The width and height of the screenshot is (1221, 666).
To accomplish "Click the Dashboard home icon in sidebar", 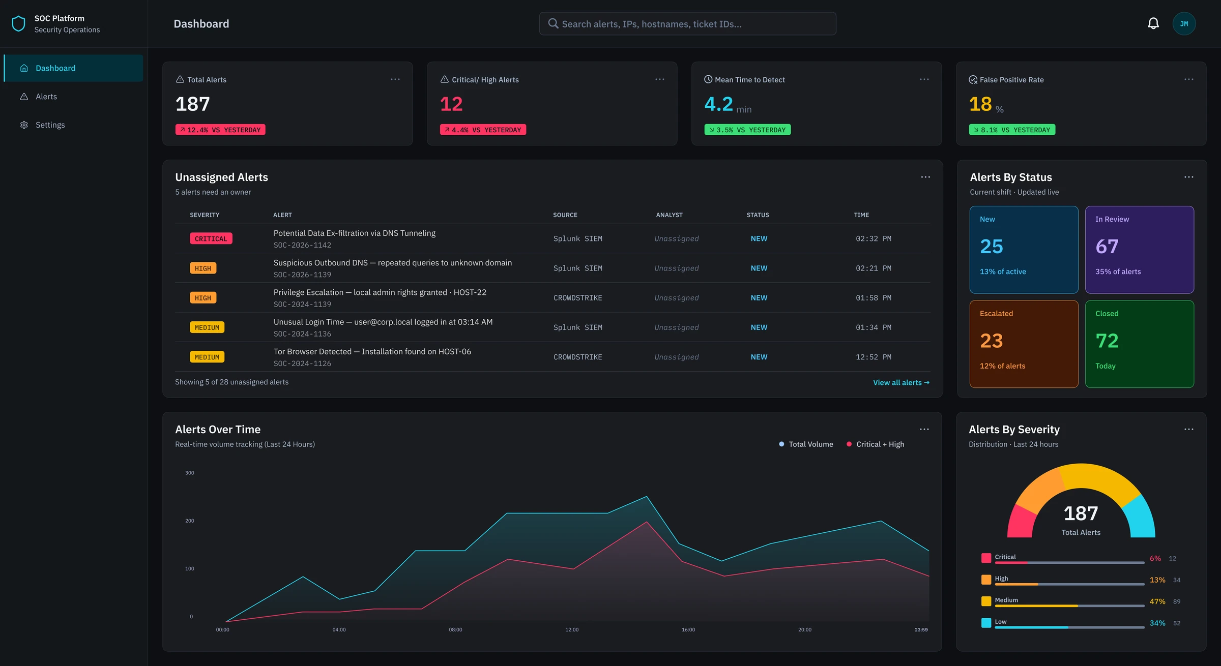I will click(24, 68).
